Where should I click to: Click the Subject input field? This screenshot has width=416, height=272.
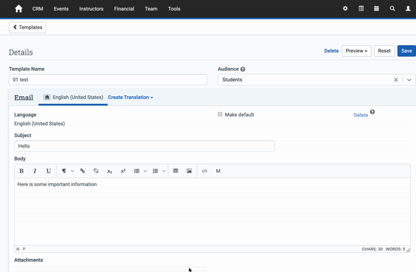[x=145, y=146]
